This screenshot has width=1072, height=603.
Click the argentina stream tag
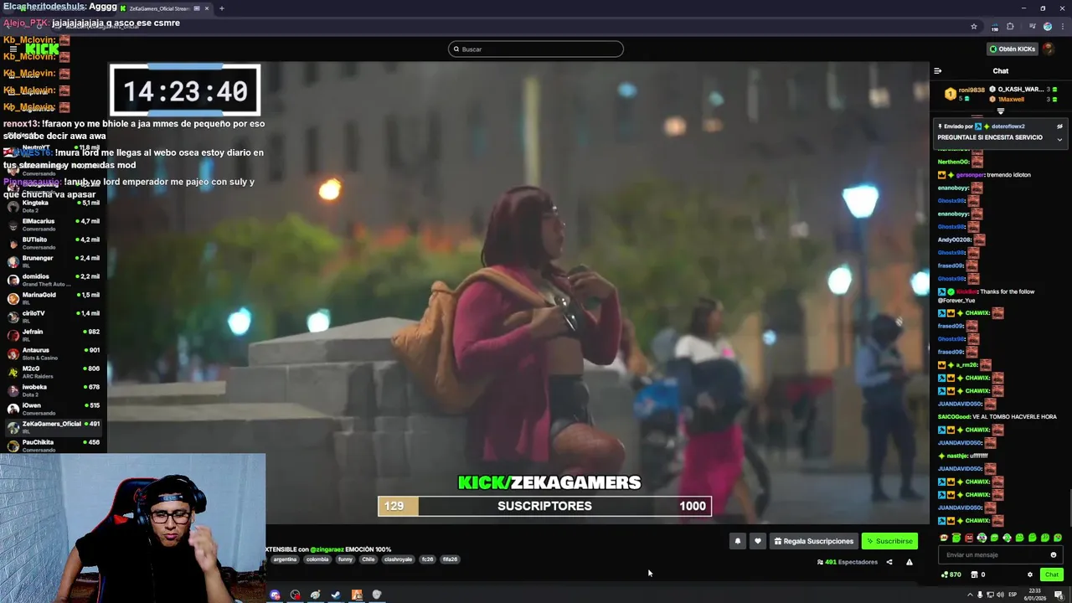tap(285, 559)
